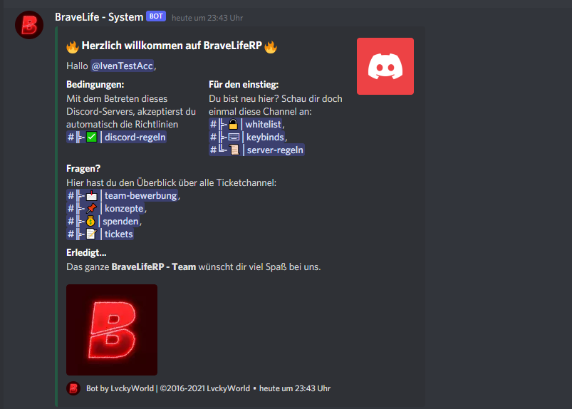
Task: Click the fire emoji before the title
Action: pos(73,46)
